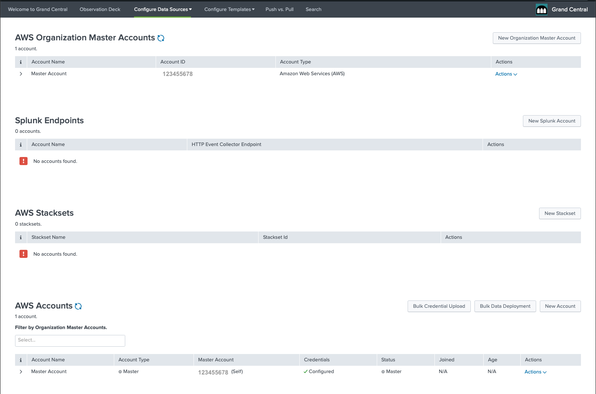Screen dimensions: 596x394
Task: Click Amazon Web Services (AWS) cell
Action: [312, 74]
